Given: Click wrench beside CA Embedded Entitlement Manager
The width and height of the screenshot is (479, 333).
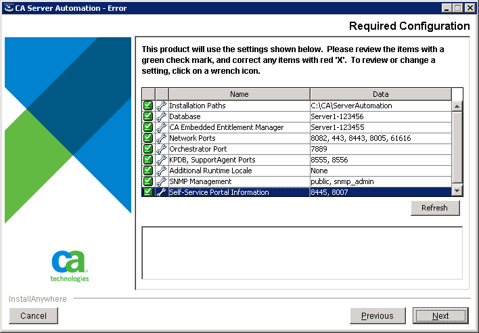Looking at the screenshot, I should coord(161,127).
